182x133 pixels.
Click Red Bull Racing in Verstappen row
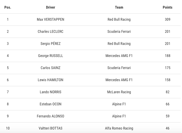pyautogui.click(x=119, y=19)
